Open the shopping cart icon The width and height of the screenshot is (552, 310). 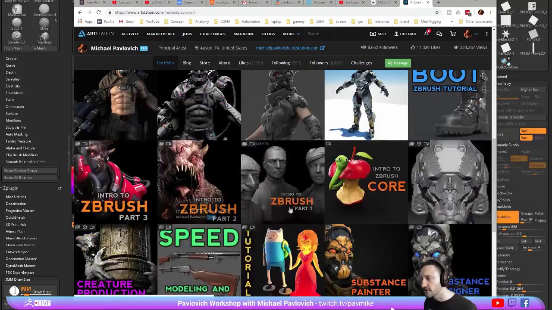click(x=453, y=34)
